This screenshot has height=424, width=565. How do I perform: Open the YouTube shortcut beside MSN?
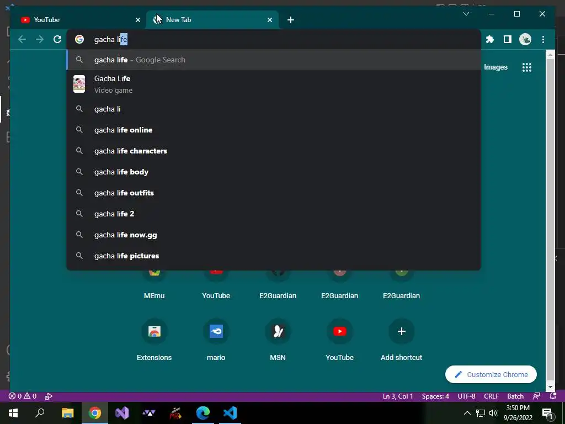tap(339, 340)
